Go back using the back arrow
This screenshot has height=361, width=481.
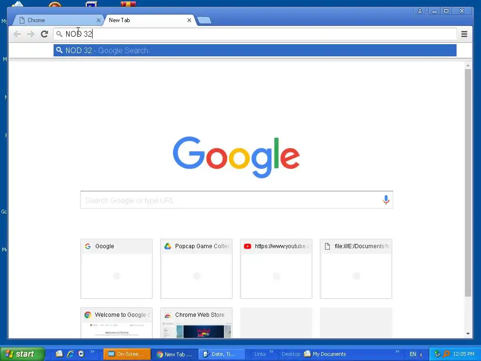(17, 34)
